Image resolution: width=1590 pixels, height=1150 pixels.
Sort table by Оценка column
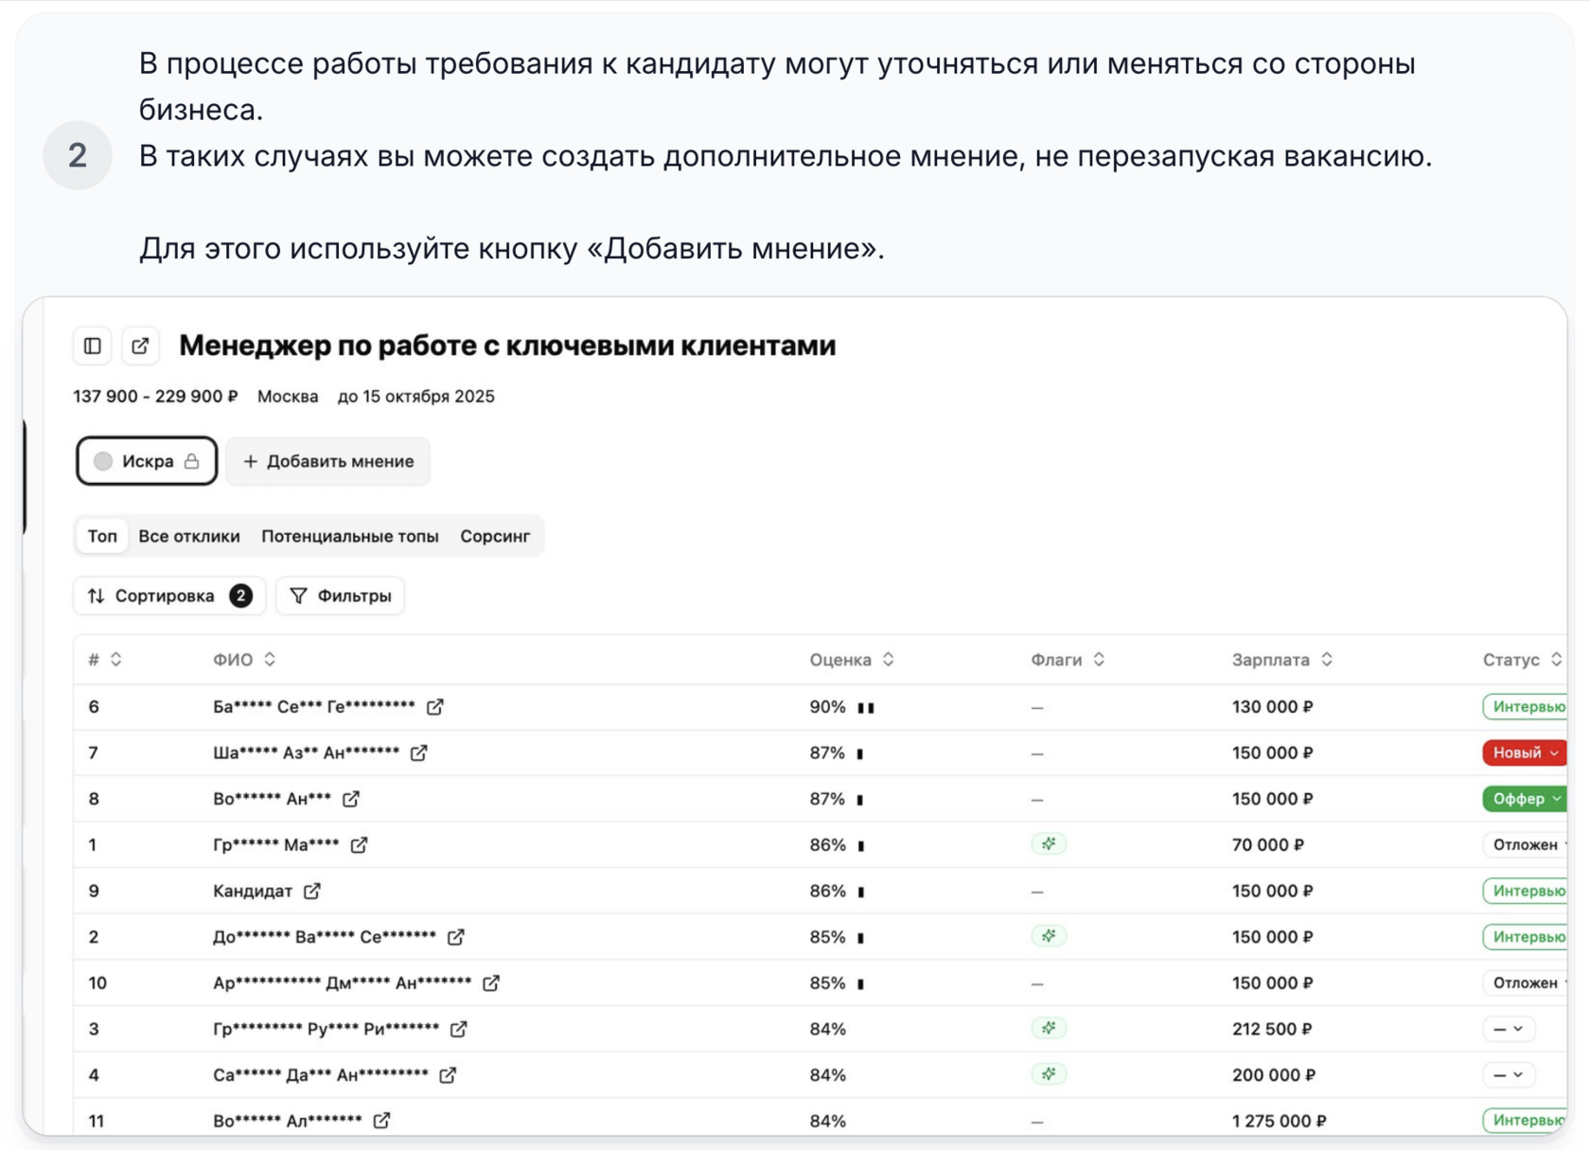coord(888,660)
